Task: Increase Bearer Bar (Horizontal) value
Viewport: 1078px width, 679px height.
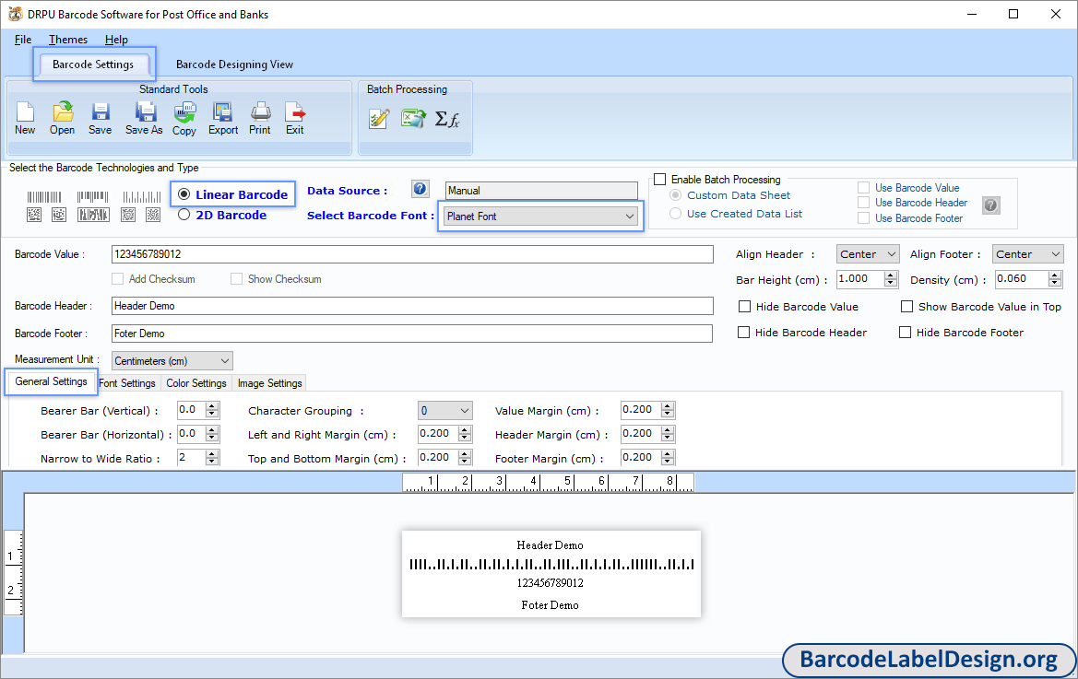Action: click(212, 429)
